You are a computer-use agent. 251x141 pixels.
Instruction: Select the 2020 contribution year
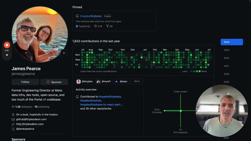tap(226, 74)
